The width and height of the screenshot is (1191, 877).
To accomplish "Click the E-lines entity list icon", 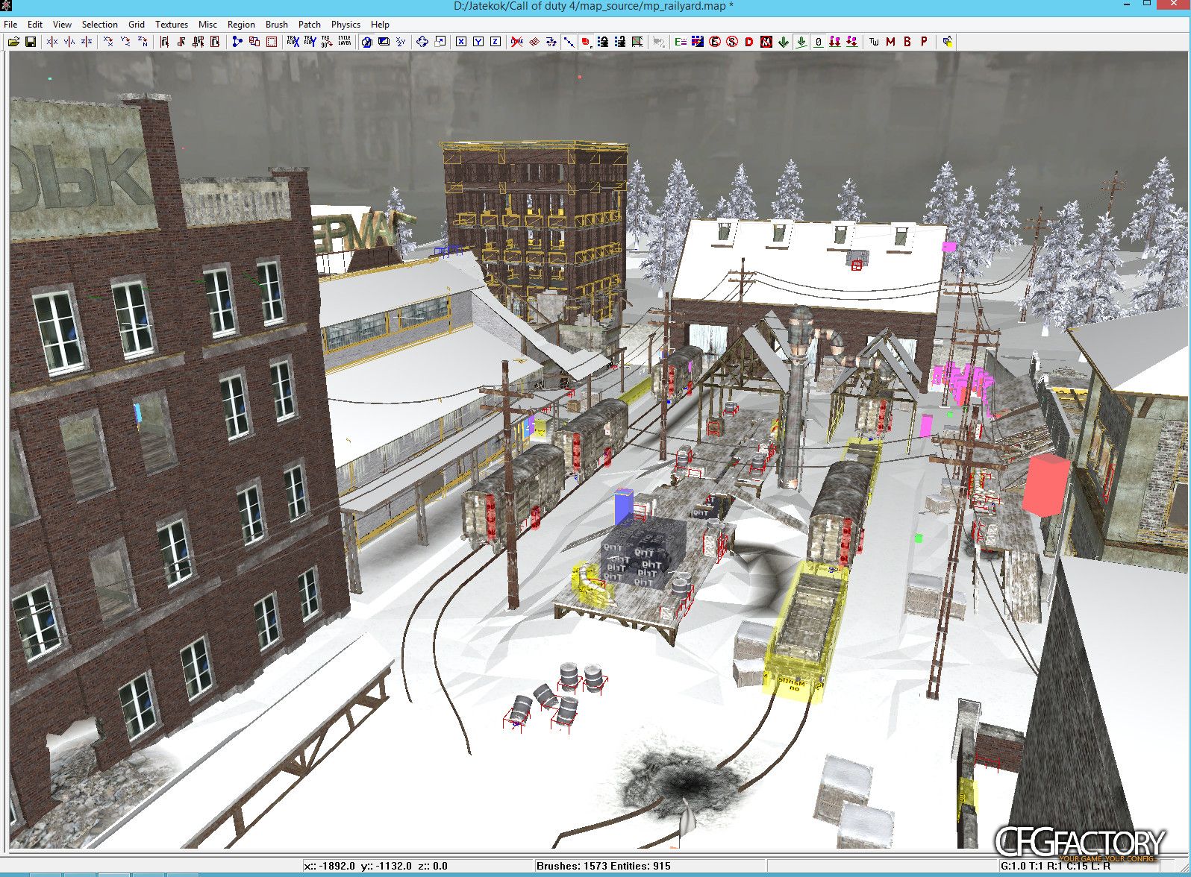I will (681, 42).
